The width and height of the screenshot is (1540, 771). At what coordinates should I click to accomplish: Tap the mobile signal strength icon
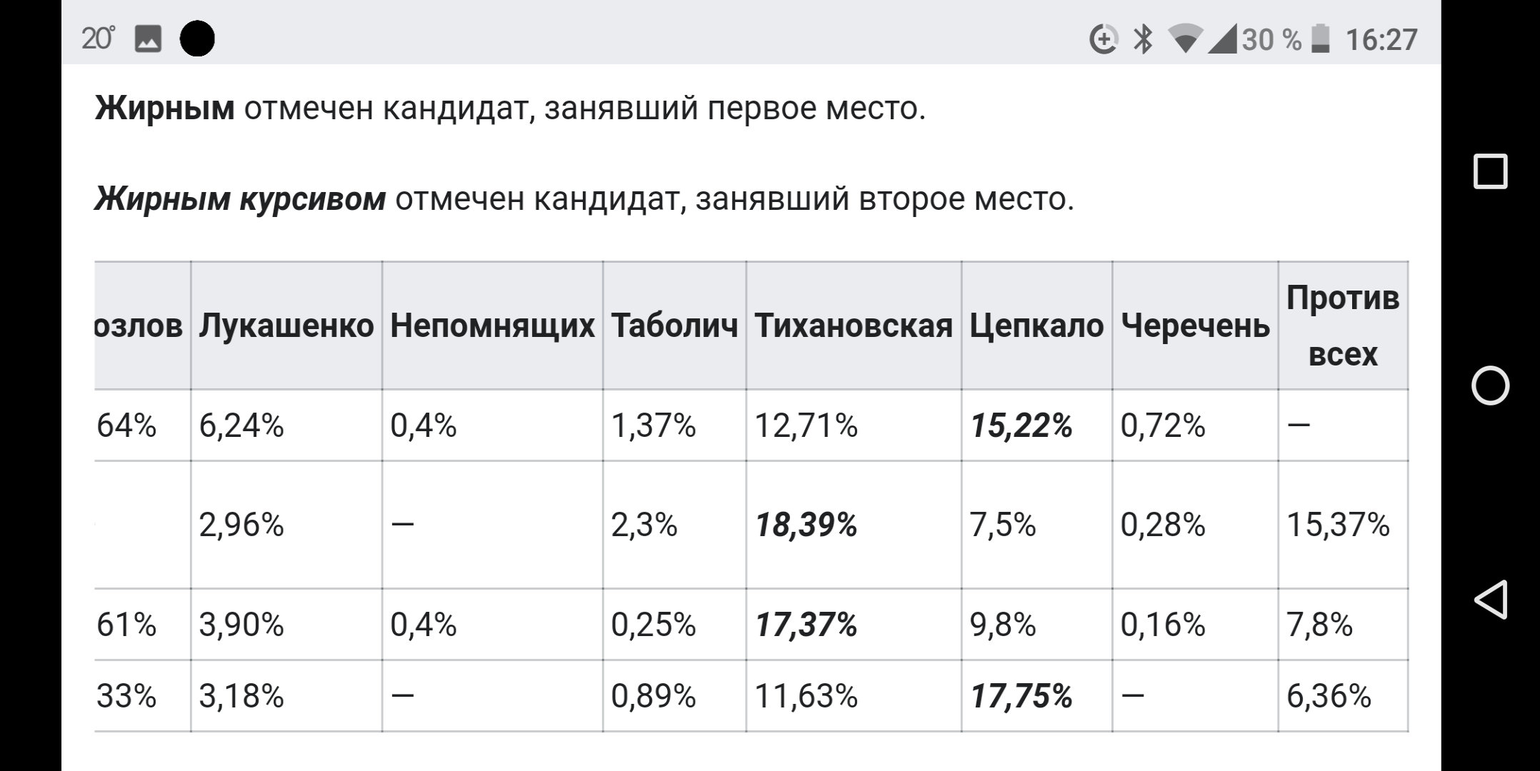[1222, 39]
